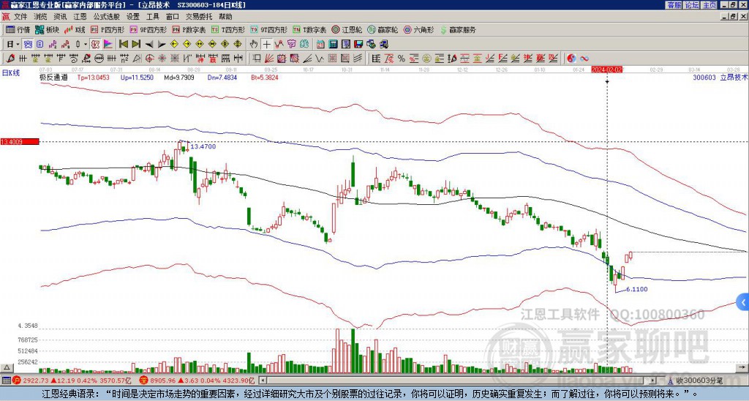
Task: Select the red radial star tool
Action: click(162, 59)
